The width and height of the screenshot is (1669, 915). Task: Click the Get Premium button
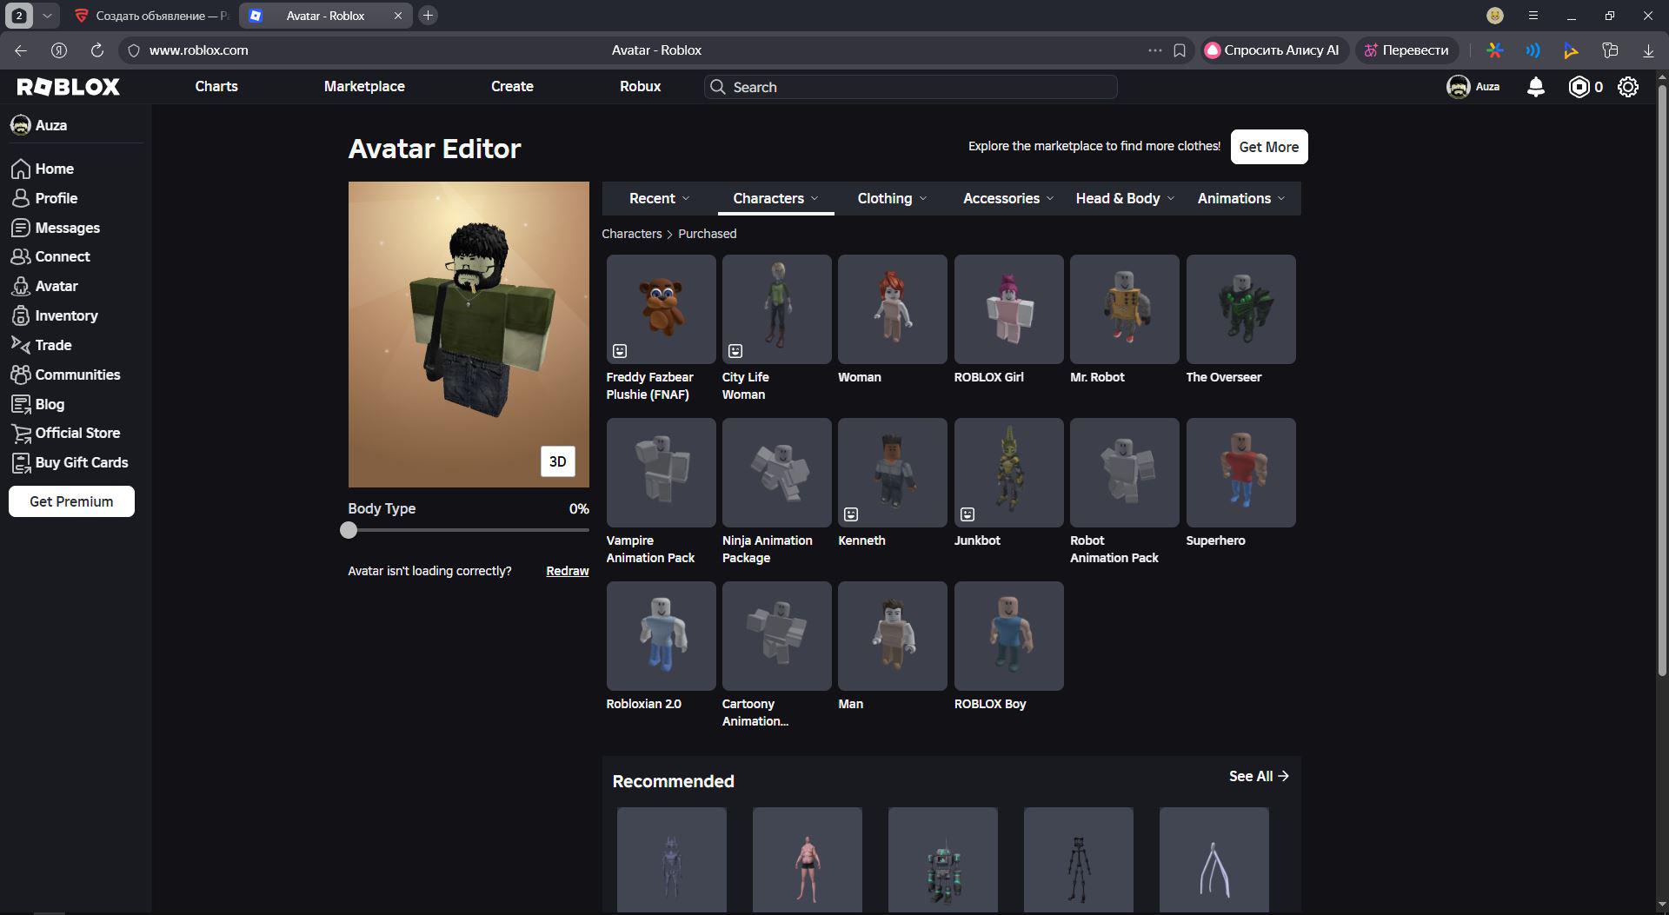coord(71,501)
